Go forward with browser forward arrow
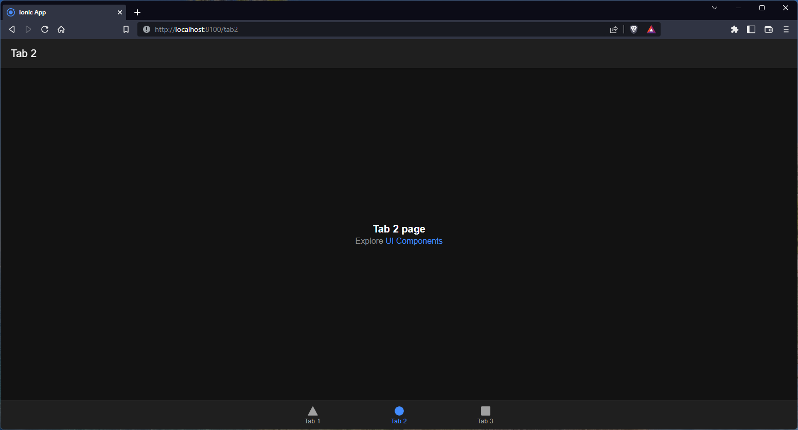798x430 pixels. coord(28,29)
